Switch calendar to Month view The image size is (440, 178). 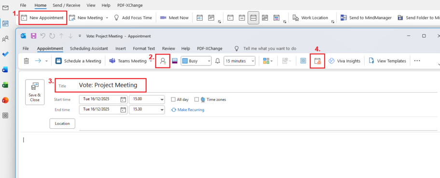click(x=265, y=18)
